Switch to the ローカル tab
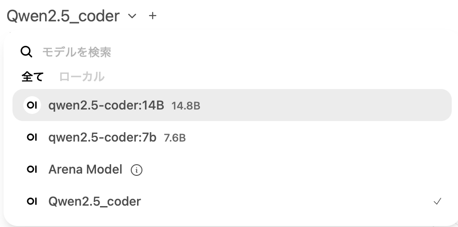This screenshot has height=227, width=458. [82, 77]
